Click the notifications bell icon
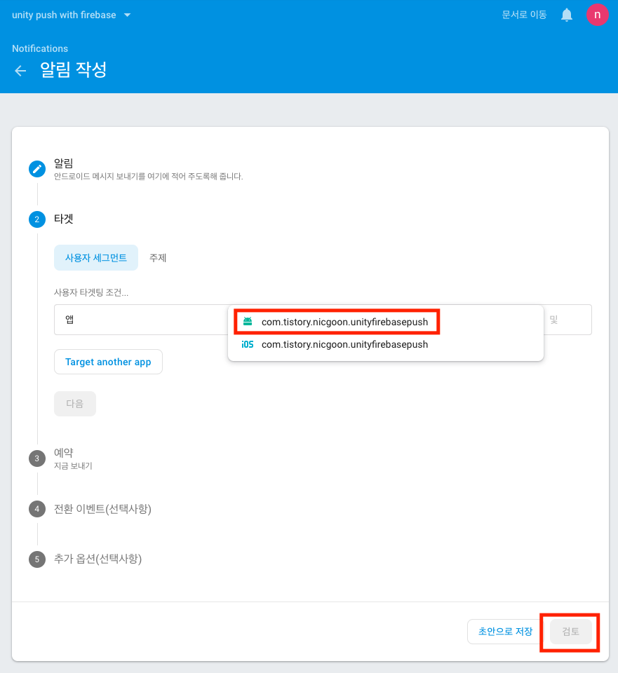This screenshot has width=618, height=673. click(567, 15)
